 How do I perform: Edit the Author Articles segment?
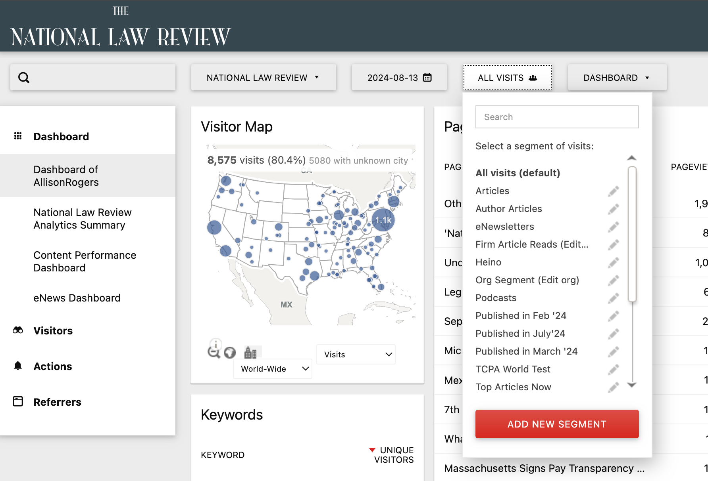click(613, 209)
